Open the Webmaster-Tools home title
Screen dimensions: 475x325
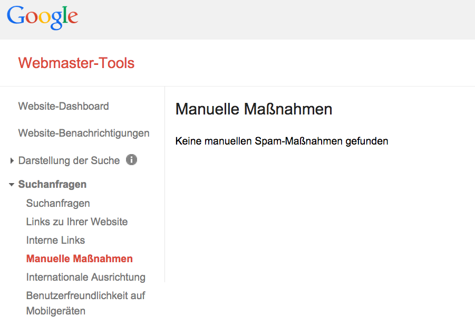(76, 63)
